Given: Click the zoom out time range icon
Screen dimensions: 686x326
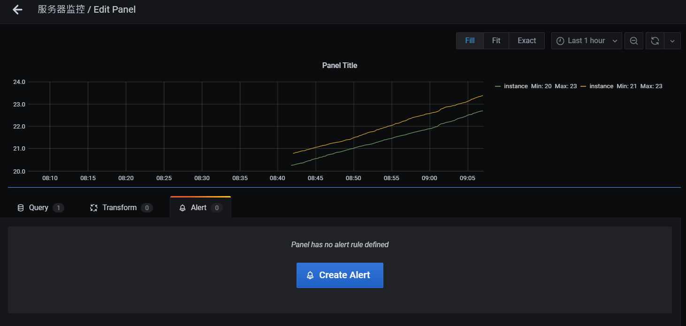Looking at the screenshot, I should 633,41.
